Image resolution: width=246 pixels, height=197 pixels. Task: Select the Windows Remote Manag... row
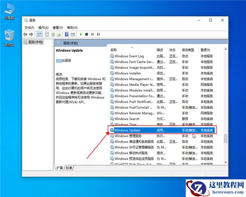162,113
